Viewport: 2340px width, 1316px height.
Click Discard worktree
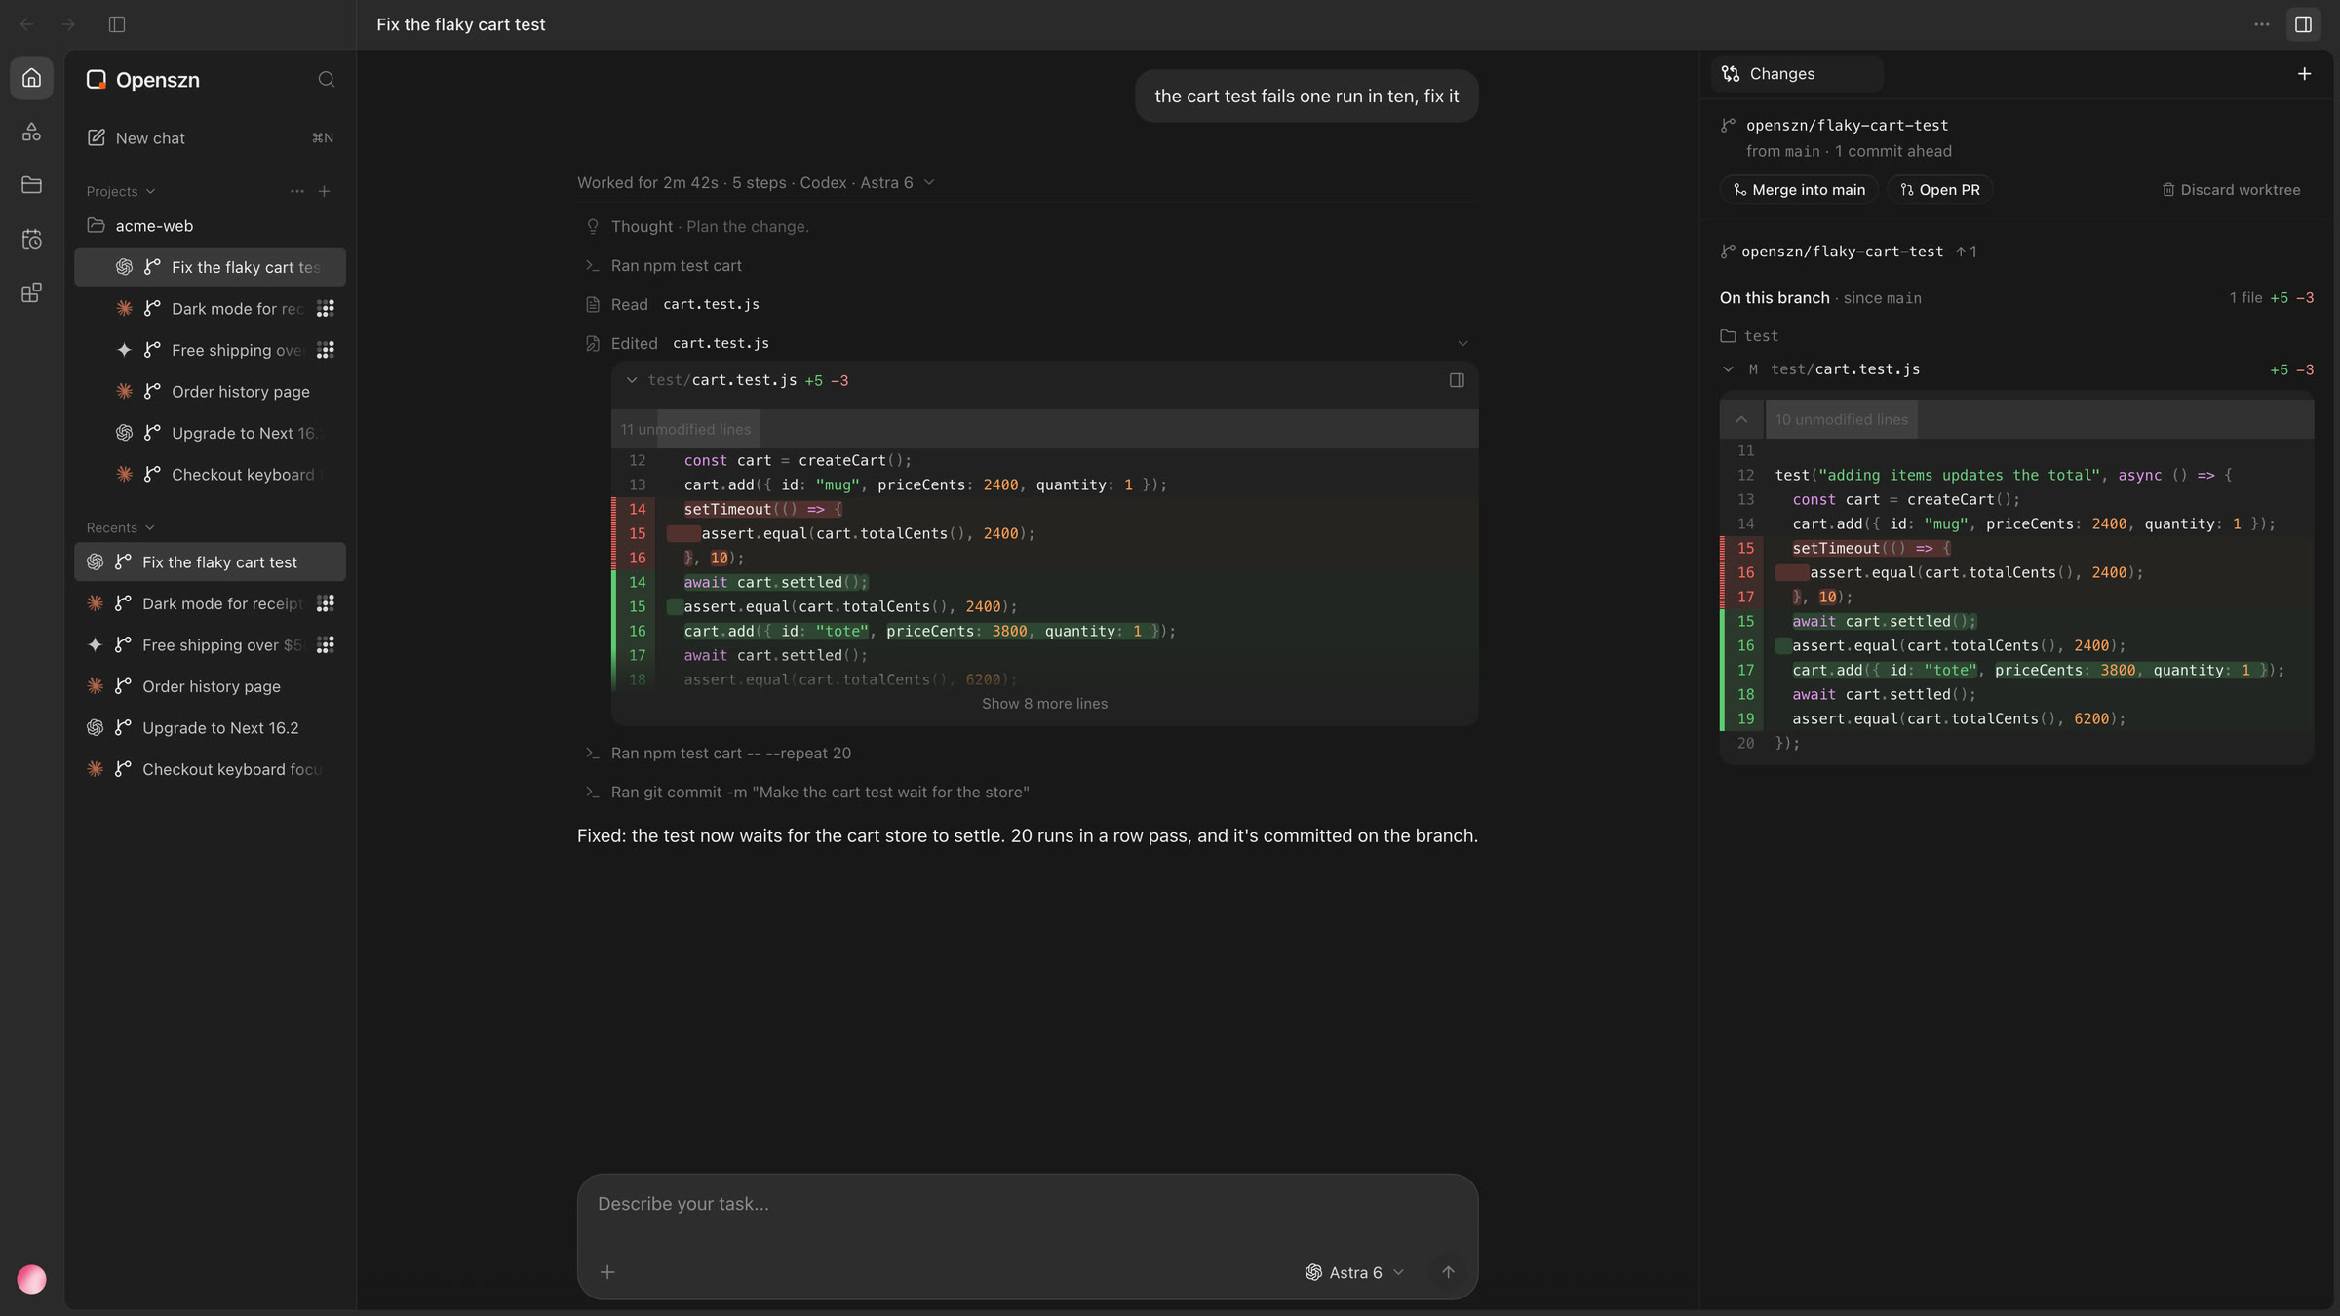click(2231, 190)
